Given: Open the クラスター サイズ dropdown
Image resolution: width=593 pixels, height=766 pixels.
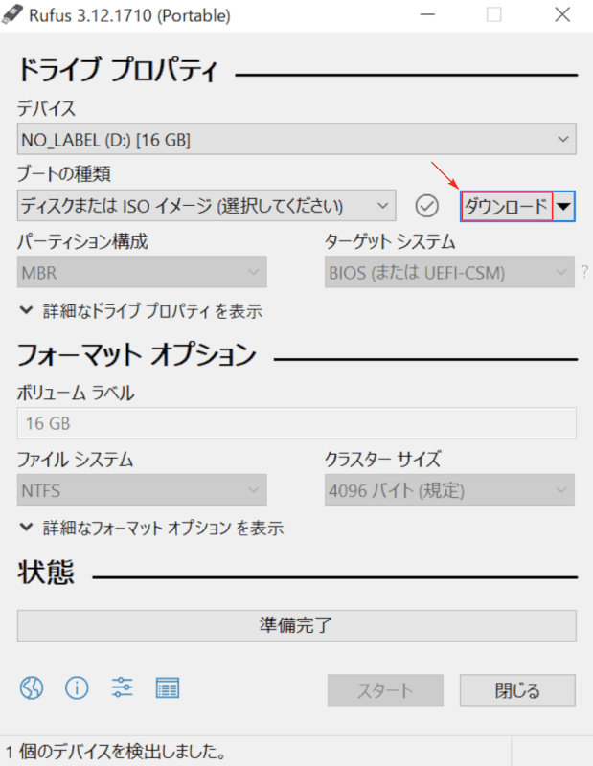Looking at the screenshot, I should point(449,490).
